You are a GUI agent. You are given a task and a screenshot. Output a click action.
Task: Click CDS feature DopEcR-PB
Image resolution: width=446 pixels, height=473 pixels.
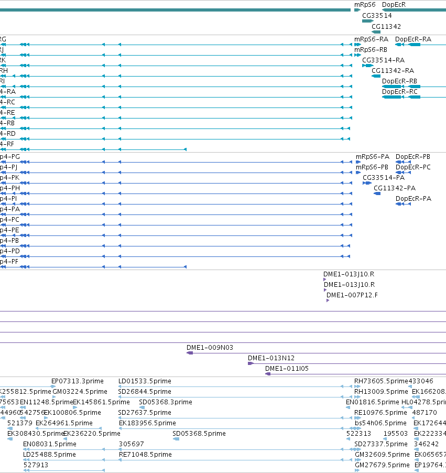click(x=413, y=157)
